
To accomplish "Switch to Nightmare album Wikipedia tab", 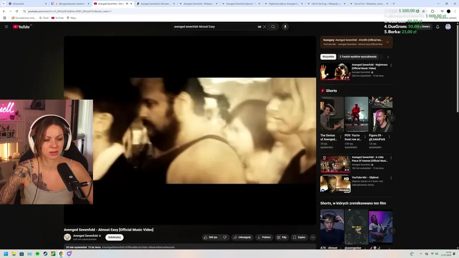I will pyautogui.click(x=284, y=4).
